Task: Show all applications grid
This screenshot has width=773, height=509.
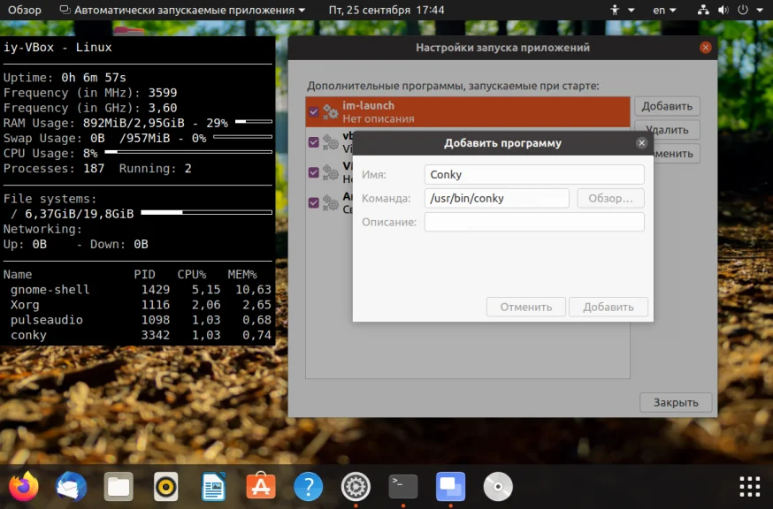Action: [749, 486]
